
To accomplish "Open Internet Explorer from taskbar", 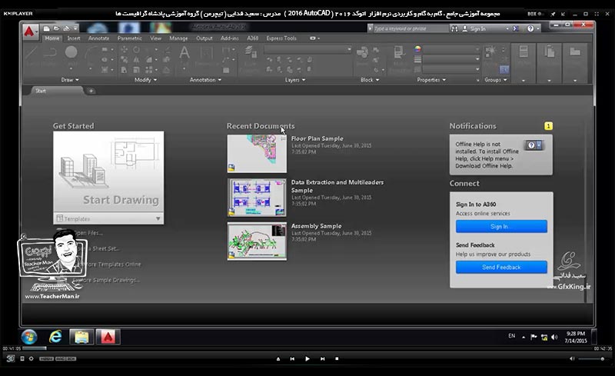I will (x=55, y=337).
